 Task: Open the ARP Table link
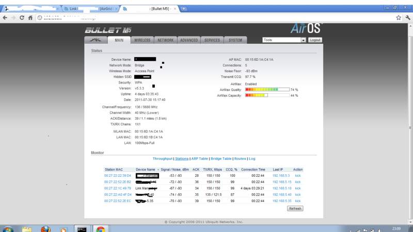pyautogui.click(x=199, y=159)
